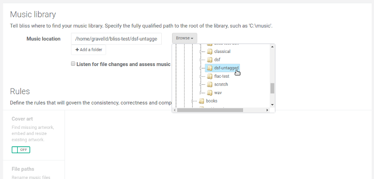Toggle the Cover art OFF switch
The width and height of the screenshot is (374, 179).
point(21,150)
